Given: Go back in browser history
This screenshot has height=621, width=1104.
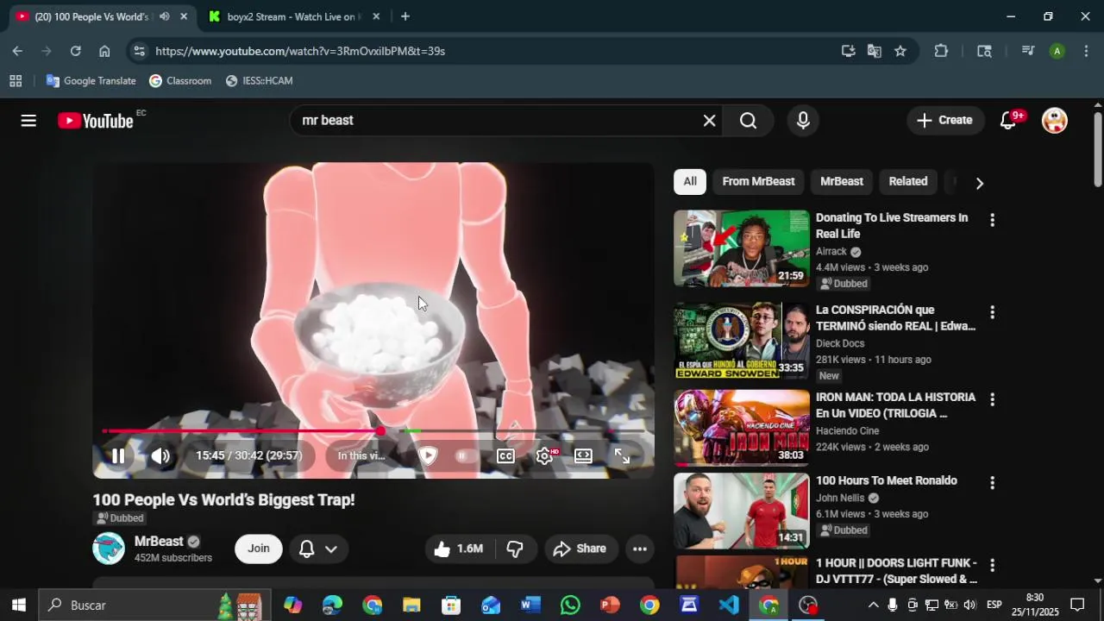Looking at the screenshot, I should click(17, 51).
